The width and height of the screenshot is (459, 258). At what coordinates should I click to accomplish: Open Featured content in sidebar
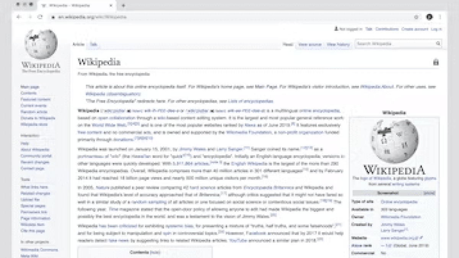click(x=35, y=99)
